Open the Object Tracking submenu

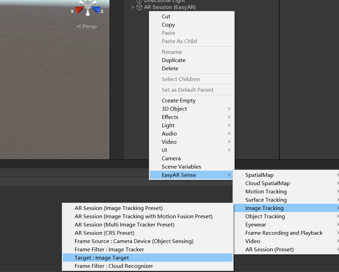point(265,216)
